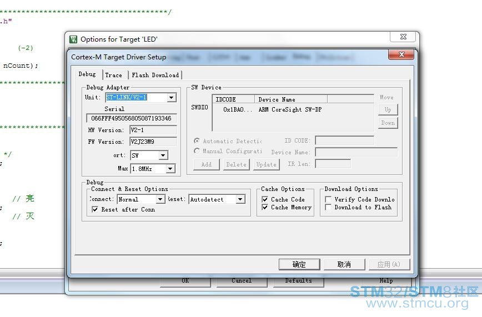Screen dimensions: 482x317
Task: Enable Download to Flash checkbox
Action: coord(328,207)
